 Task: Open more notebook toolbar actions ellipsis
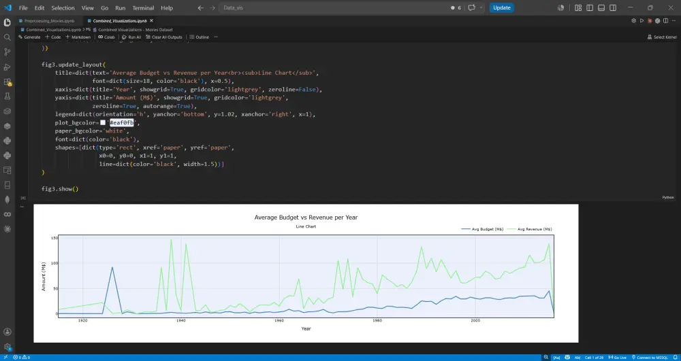click(x=216, y=37)
